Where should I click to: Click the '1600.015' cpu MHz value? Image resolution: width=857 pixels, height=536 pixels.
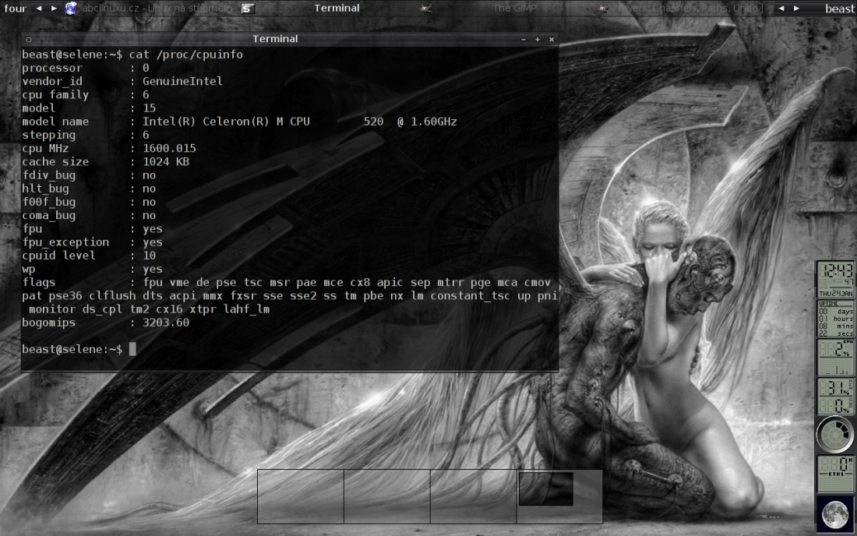(169, 149)
